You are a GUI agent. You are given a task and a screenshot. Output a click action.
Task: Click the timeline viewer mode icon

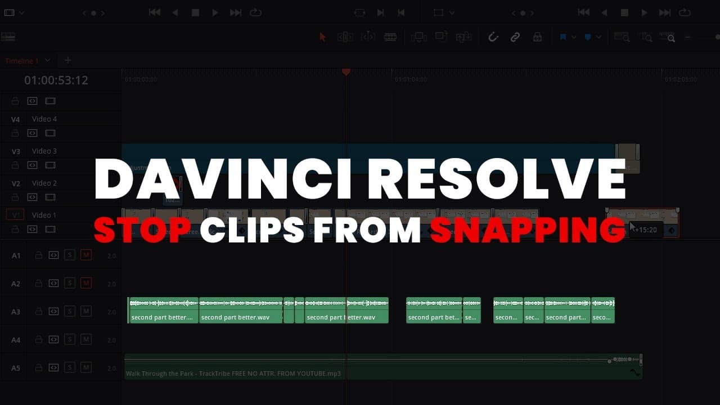click(439, 12)
